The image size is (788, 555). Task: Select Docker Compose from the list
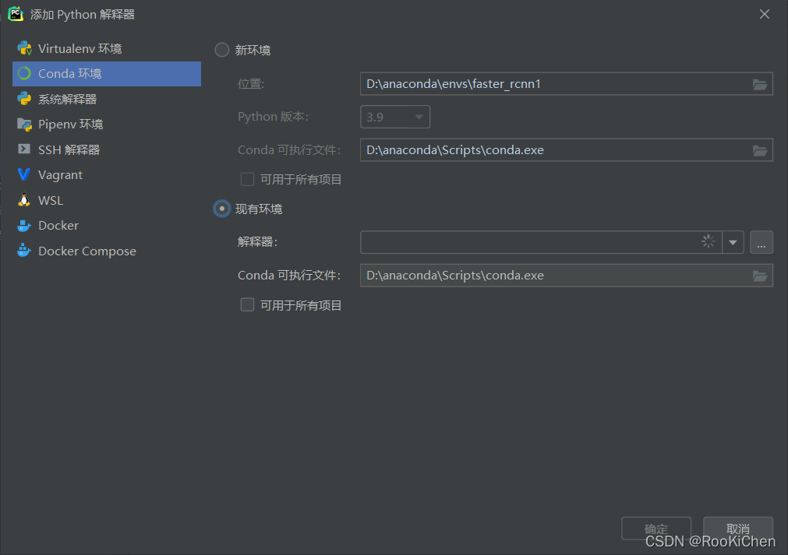[x=107, y=251]
